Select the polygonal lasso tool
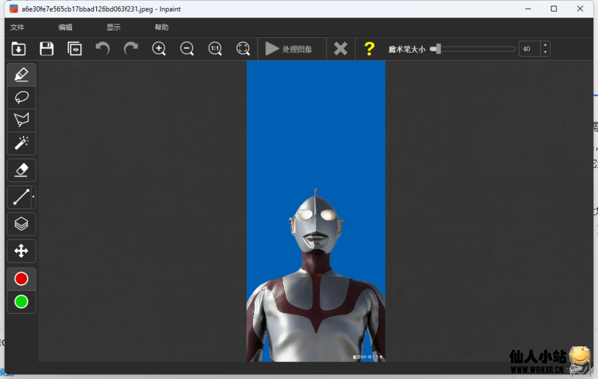This screenshot has width=598, height=379. [x=21, y=120]
